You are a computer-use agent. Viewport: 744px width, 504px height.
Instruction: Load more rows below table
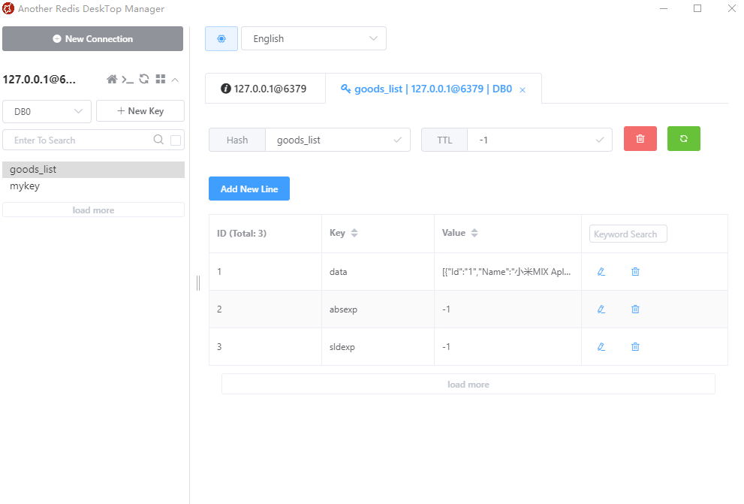468,384
